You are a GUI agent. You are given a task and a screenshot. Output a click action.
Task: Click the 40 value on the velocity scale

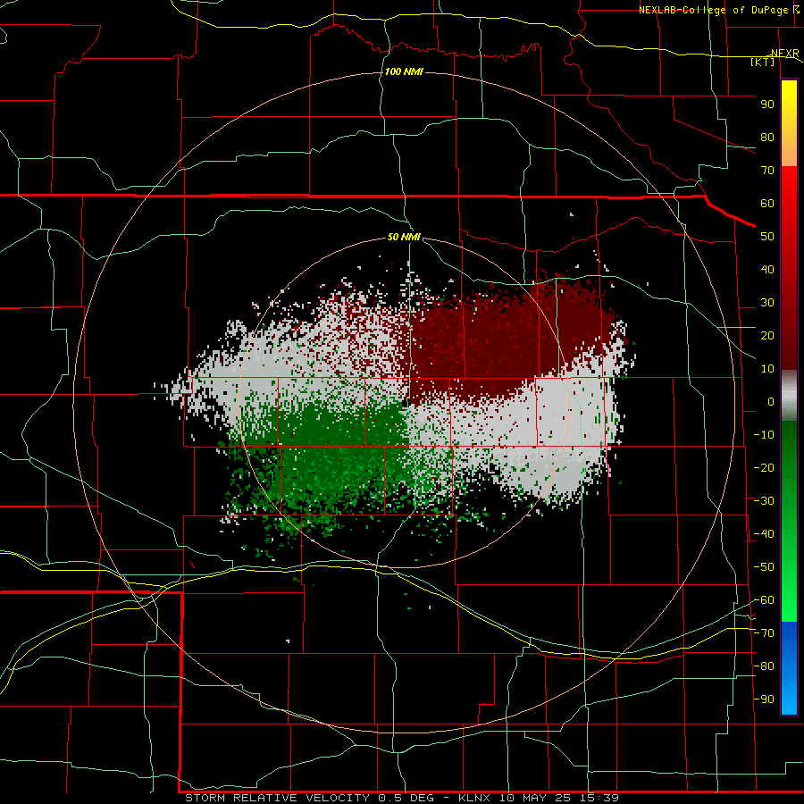767,270
